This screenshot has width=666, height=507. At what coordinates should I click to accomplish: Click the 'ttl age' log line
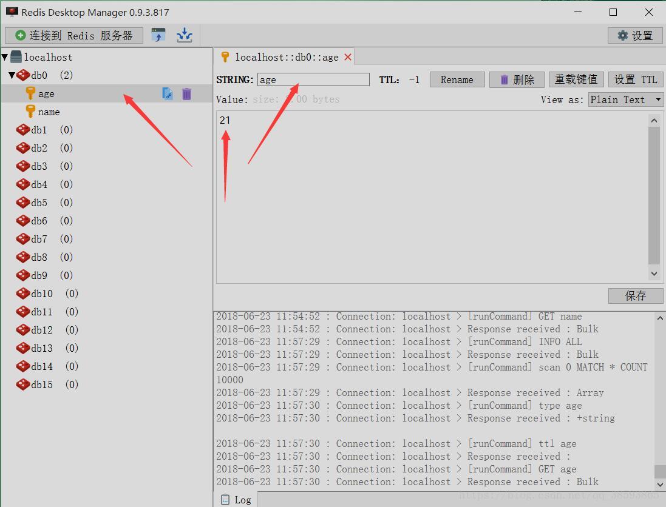tap(396, 444)
